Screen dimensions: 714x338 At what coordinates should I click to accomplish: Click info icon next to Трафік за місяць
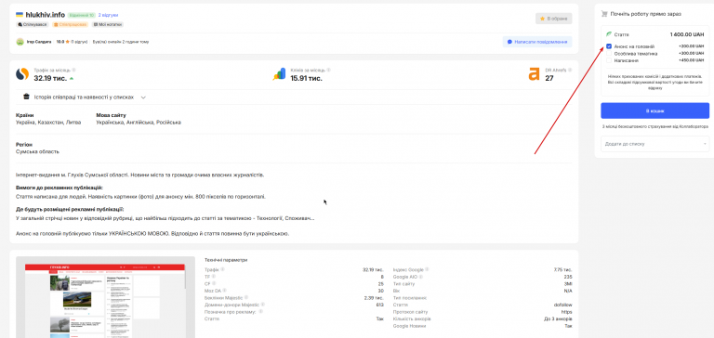tap(73, 70)
